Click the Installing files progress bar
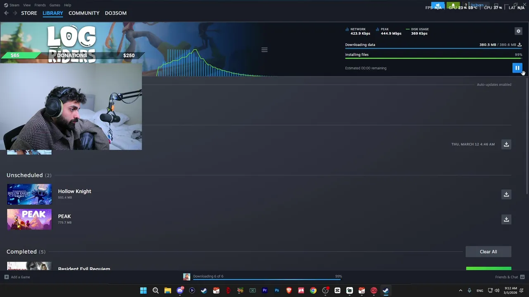 (434, 58)
